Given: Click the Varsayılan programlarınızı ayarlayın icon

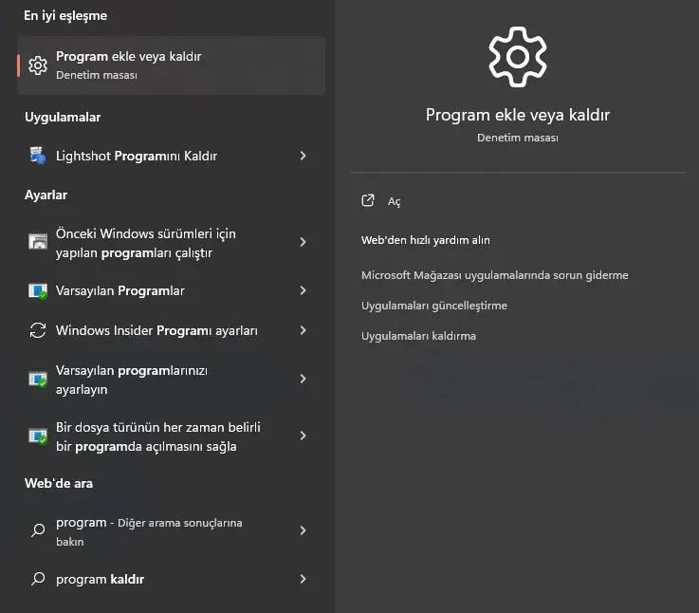Looking at the screenshot, I should [x=38, y=379].
